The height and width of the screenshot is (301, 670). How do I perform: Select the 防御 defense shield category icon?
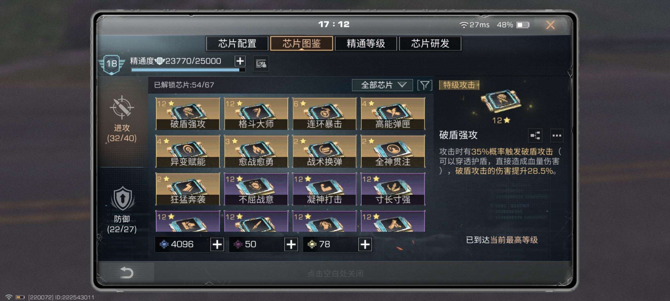123,198
